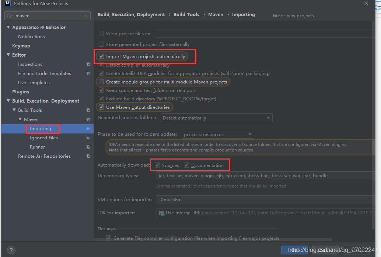Image resolution: width=381 pixels, height=257 pixels.
Task: Toggle Create IntelliJ IDEA modules for aggregator projects
Action: (x=101, y=74)
